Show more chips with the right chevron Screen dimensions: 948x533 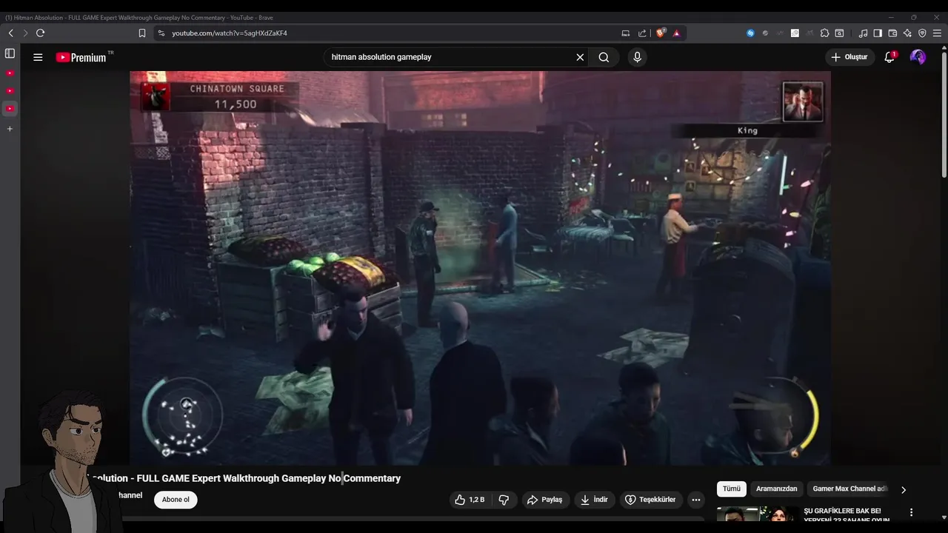point(903,489)
